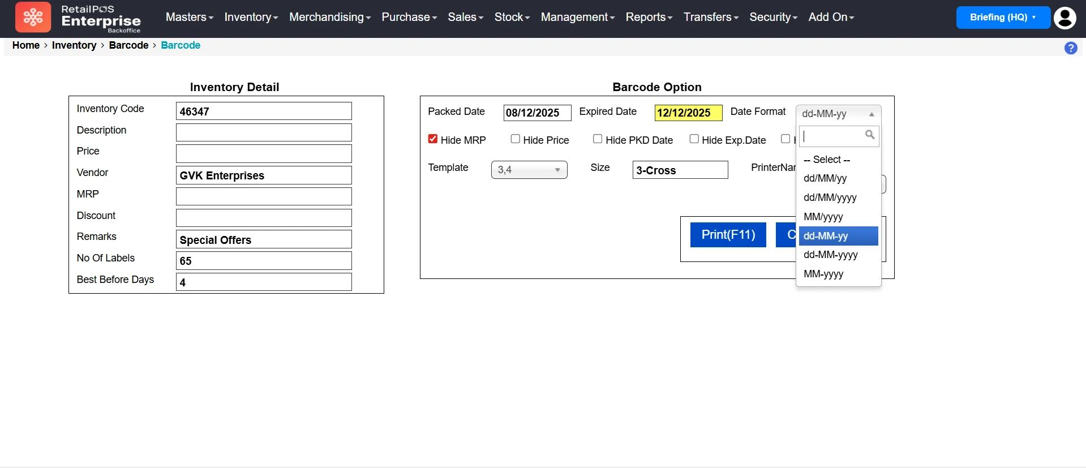The image size is (1086, 468).
Task: Open the Reports menu in navbar
Action: (x=649, y=17)
